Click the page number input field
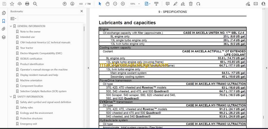 81,4
